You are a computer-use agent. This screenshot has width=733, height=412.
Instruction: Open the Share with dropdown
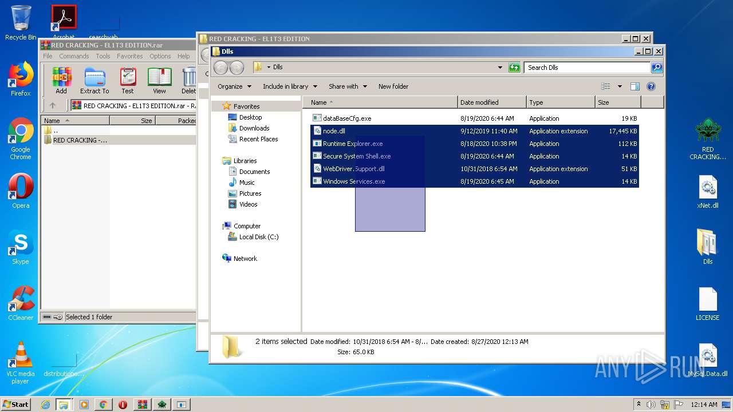point(347,86)
